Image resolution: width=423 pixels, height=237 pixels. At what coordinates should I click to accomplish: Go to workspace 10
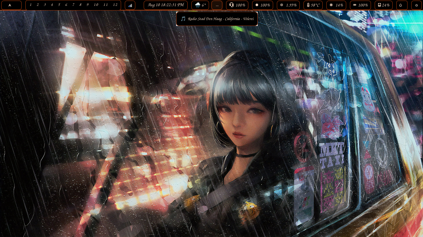tap(96, 5)
